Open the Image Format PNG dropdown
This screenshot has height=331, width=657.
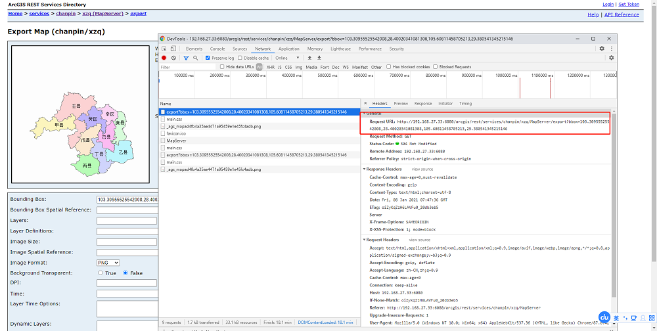[x=108, y=263]
